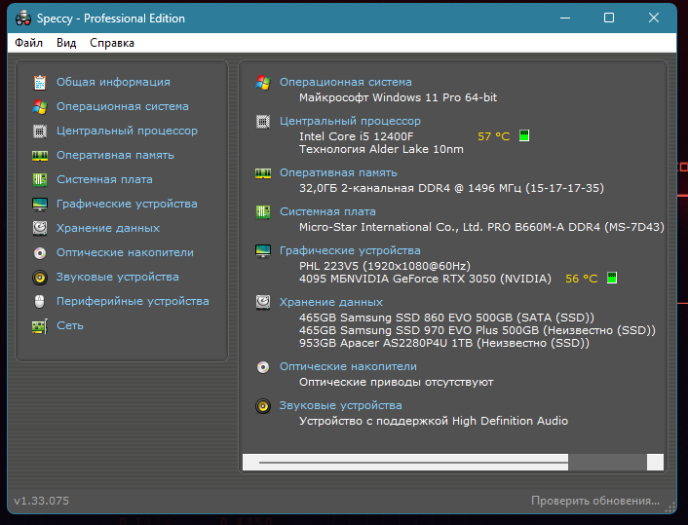Click the Speccy app icon in the title bar
This screenshot has width=688, height=525.
(23, 19)
